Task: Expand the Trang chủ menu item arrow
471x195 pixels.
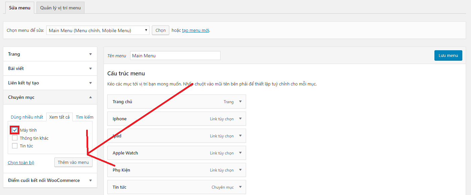Action: tap(240, 102)
